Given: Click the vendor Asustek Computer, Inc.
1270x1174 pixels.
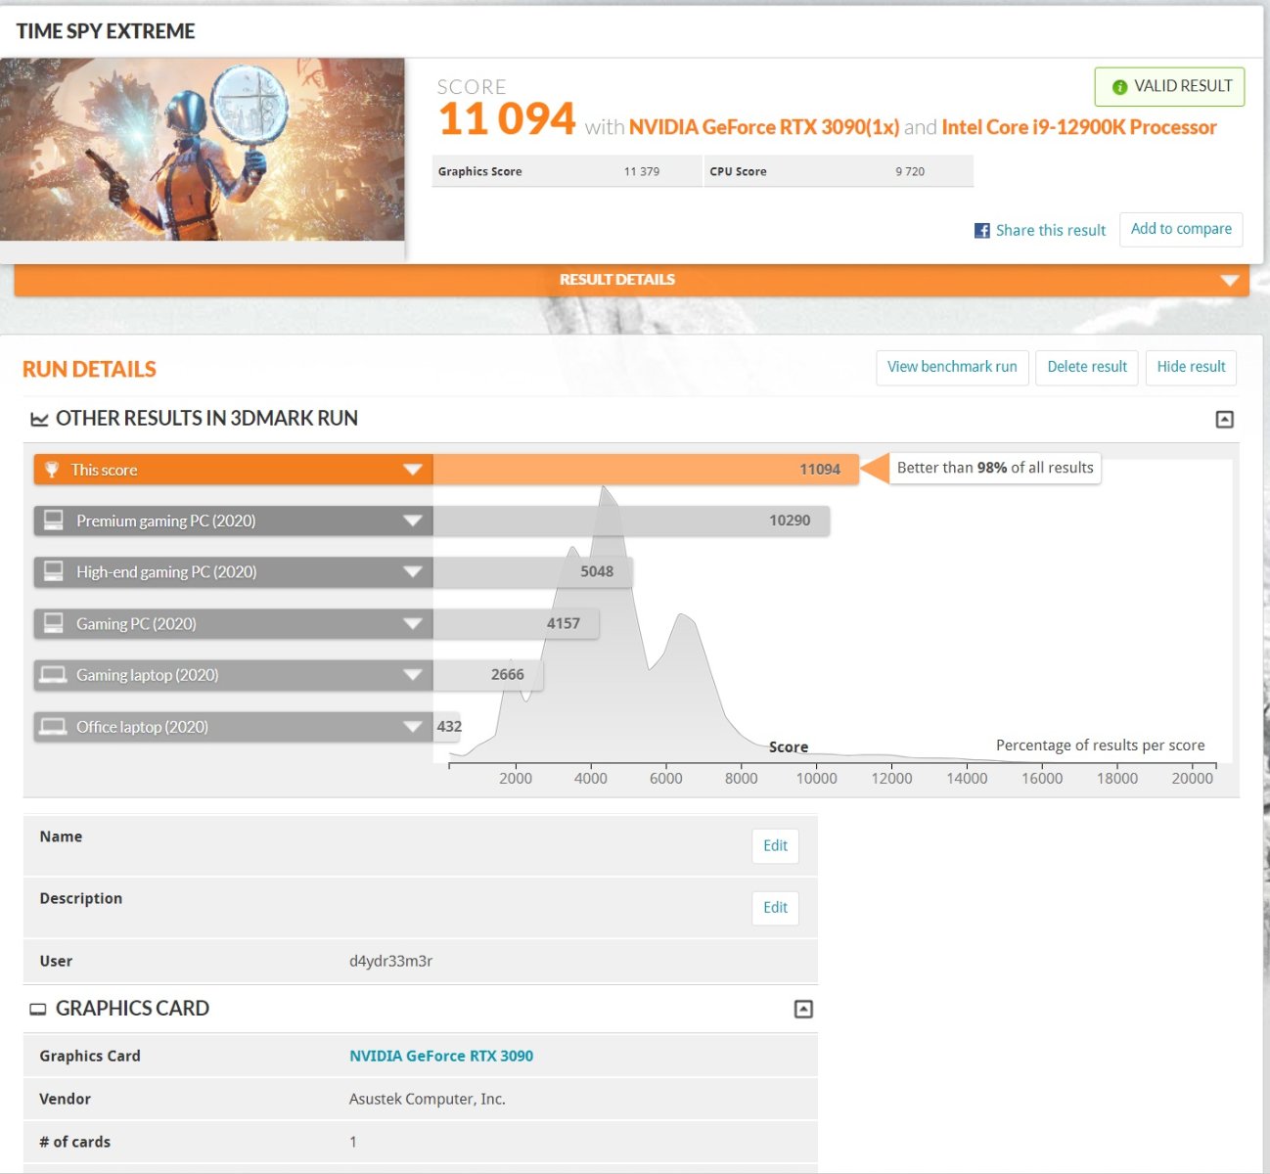Looking at the screenshot, I should point(428,1099).
